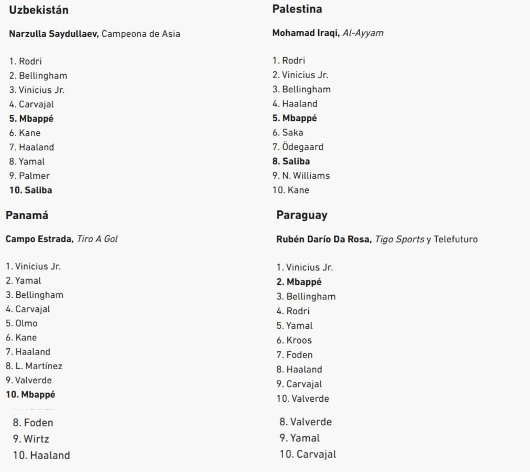Click the Tiro A Gol outlet name
530x472 pixels.
(97, 239)
